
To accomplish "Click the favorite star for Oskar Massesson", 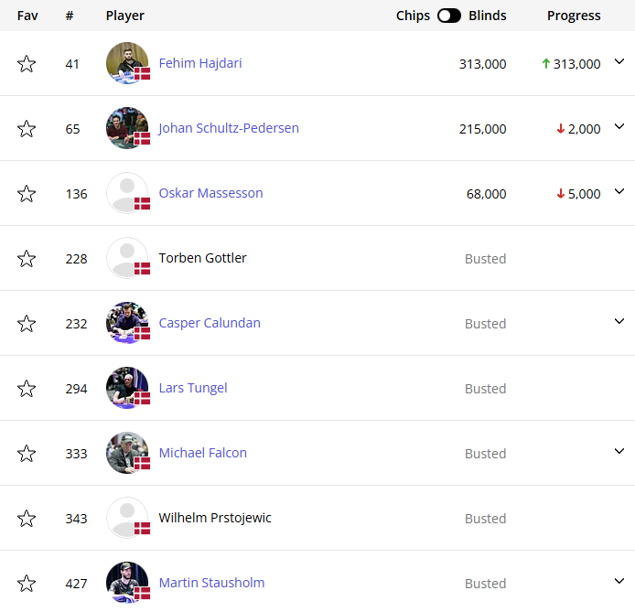I will 27,194.
